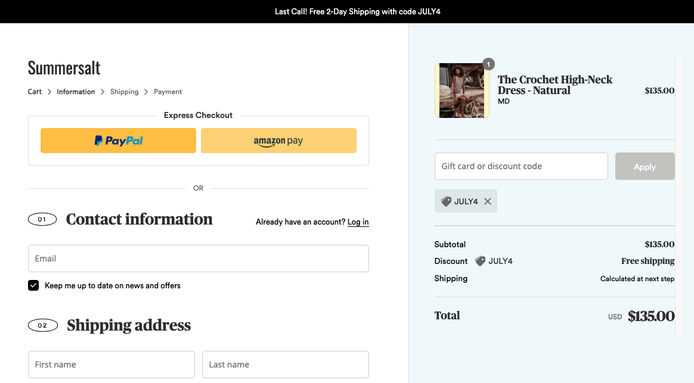Open the Log in link
Image resolution: width=694 pixels, height=383 pixels.
(358, 222)
